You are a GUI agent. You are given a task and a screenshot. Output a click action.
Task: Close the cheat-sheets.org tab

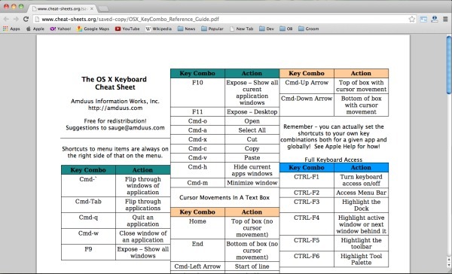(92, 8)
